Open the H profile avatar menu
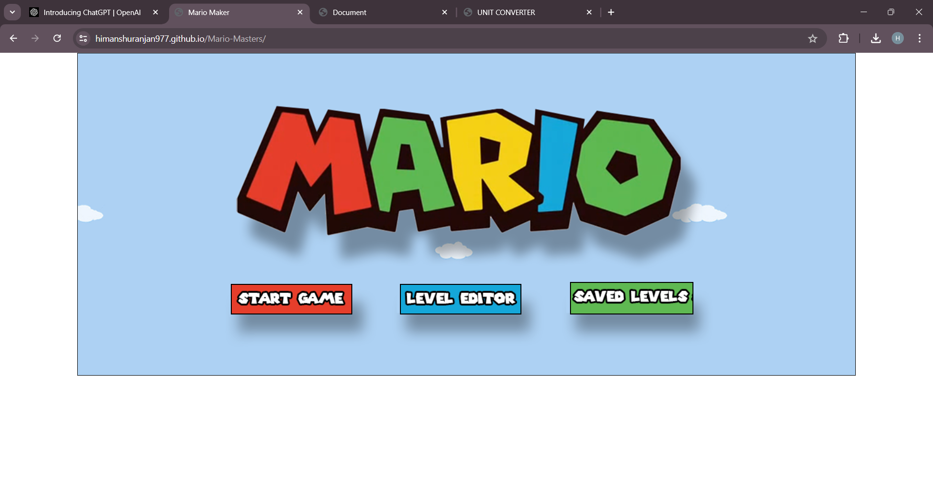The image size is (933, 495). click(x=898, y=38)
